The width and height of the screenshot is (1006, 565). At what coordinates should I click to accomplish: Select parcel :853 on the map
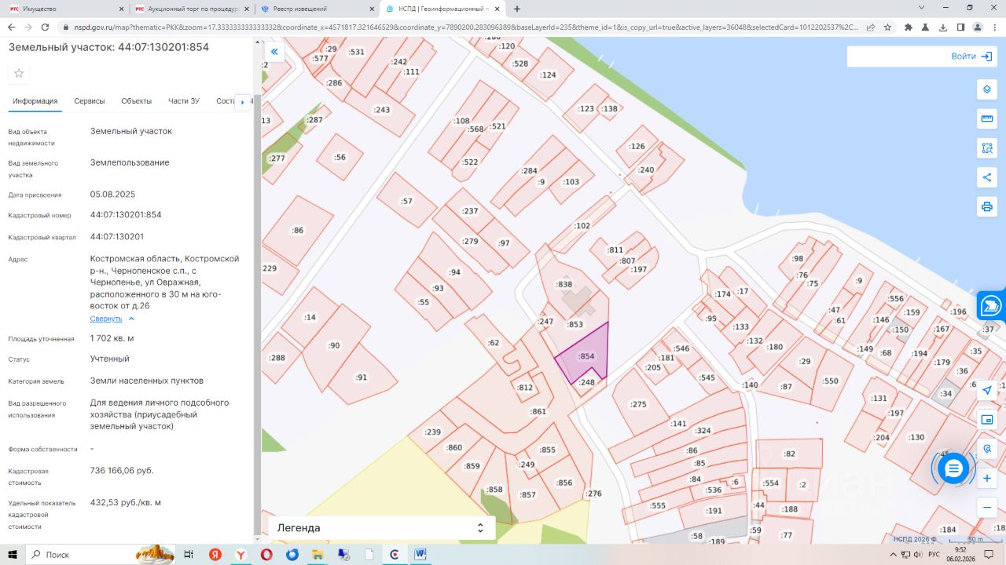click(x=575, y=325)
